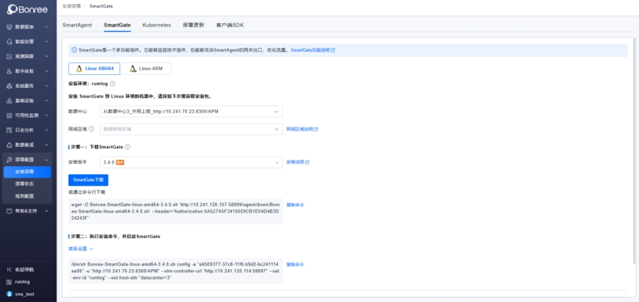Open the 安装版本 3.4.0 dropdown

[x=191, y=162]
